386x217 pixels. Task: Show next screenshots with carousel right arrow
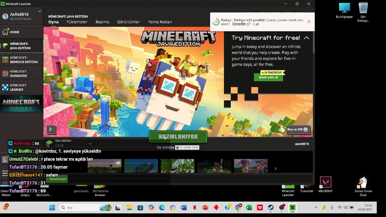tap(275, 168)
